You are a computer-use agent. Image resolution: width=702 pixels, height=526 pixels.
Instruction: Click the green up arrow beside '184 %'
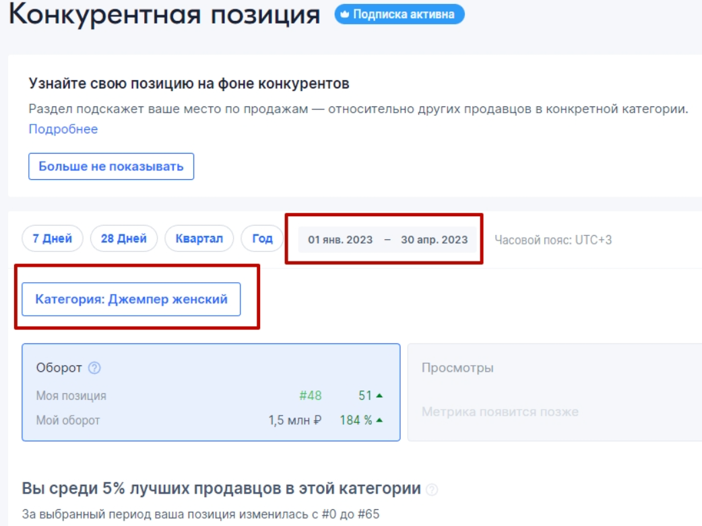tap(379, 420)
